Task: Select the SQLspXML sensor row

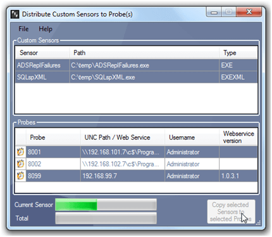Action: [x=136, y=77]
